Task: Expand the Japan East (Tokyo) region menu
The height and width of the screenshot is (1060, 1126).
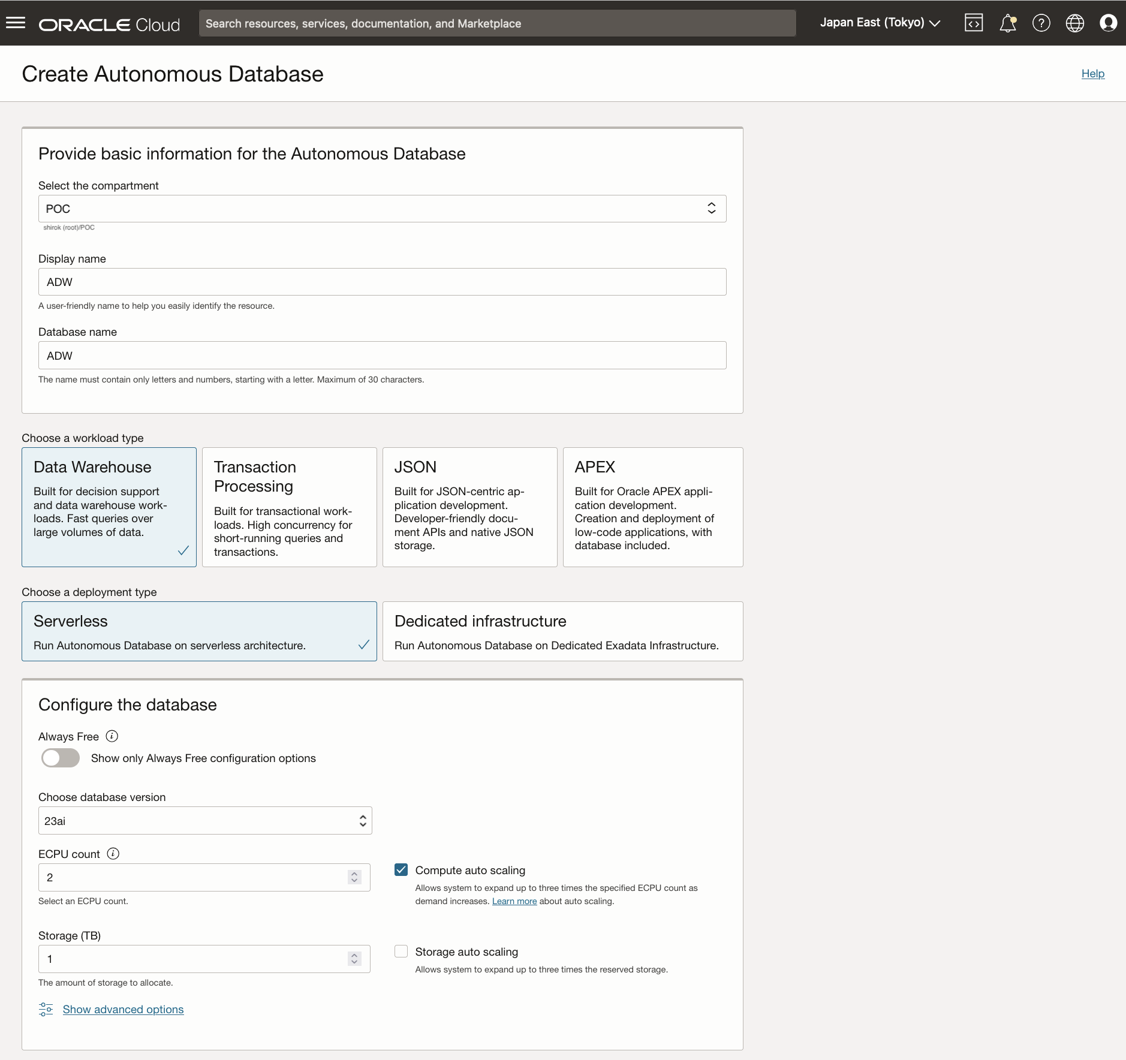Action: (880, 23)
